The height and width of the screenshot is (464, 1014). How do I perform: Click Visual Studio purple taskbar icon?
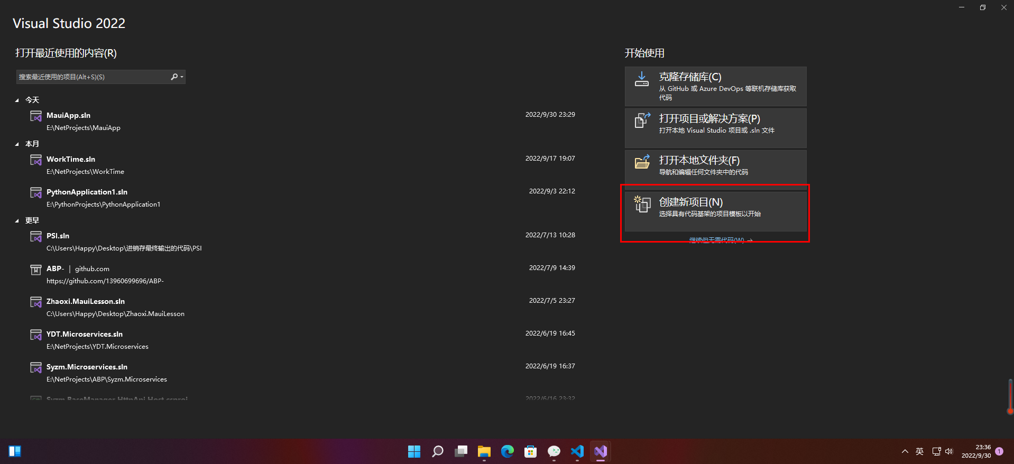[x=601, y=451]
